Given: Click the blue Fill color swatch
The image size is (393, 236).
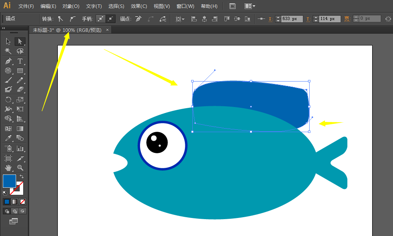Looking at the screenshot, I should 9,181.
